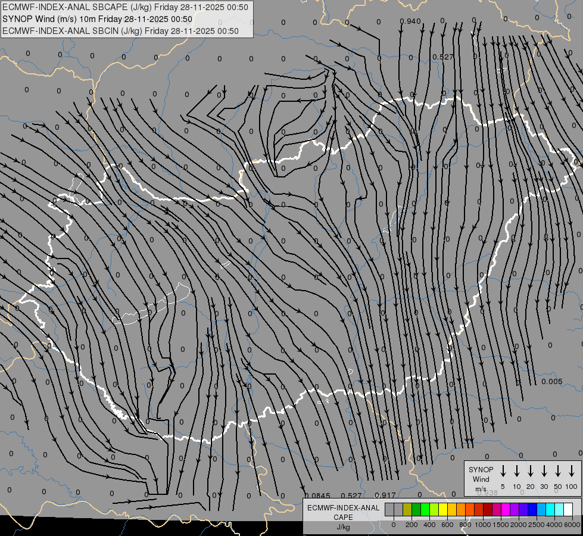Click the 4000 tick label on the CAPE scale
Screen dimensions: 583x536
[554, 525]
